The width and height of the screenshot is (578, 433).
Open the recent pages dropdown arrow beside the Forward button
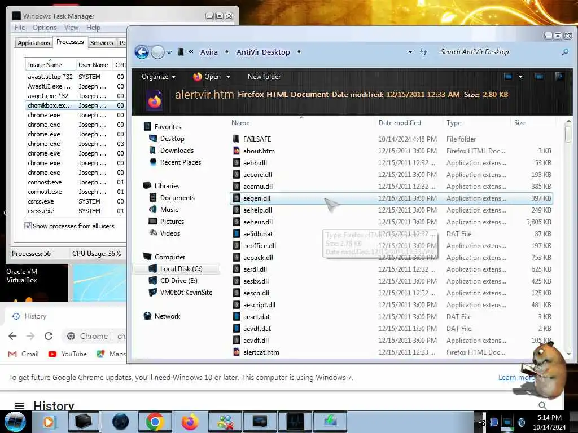(x=169, y=52)
